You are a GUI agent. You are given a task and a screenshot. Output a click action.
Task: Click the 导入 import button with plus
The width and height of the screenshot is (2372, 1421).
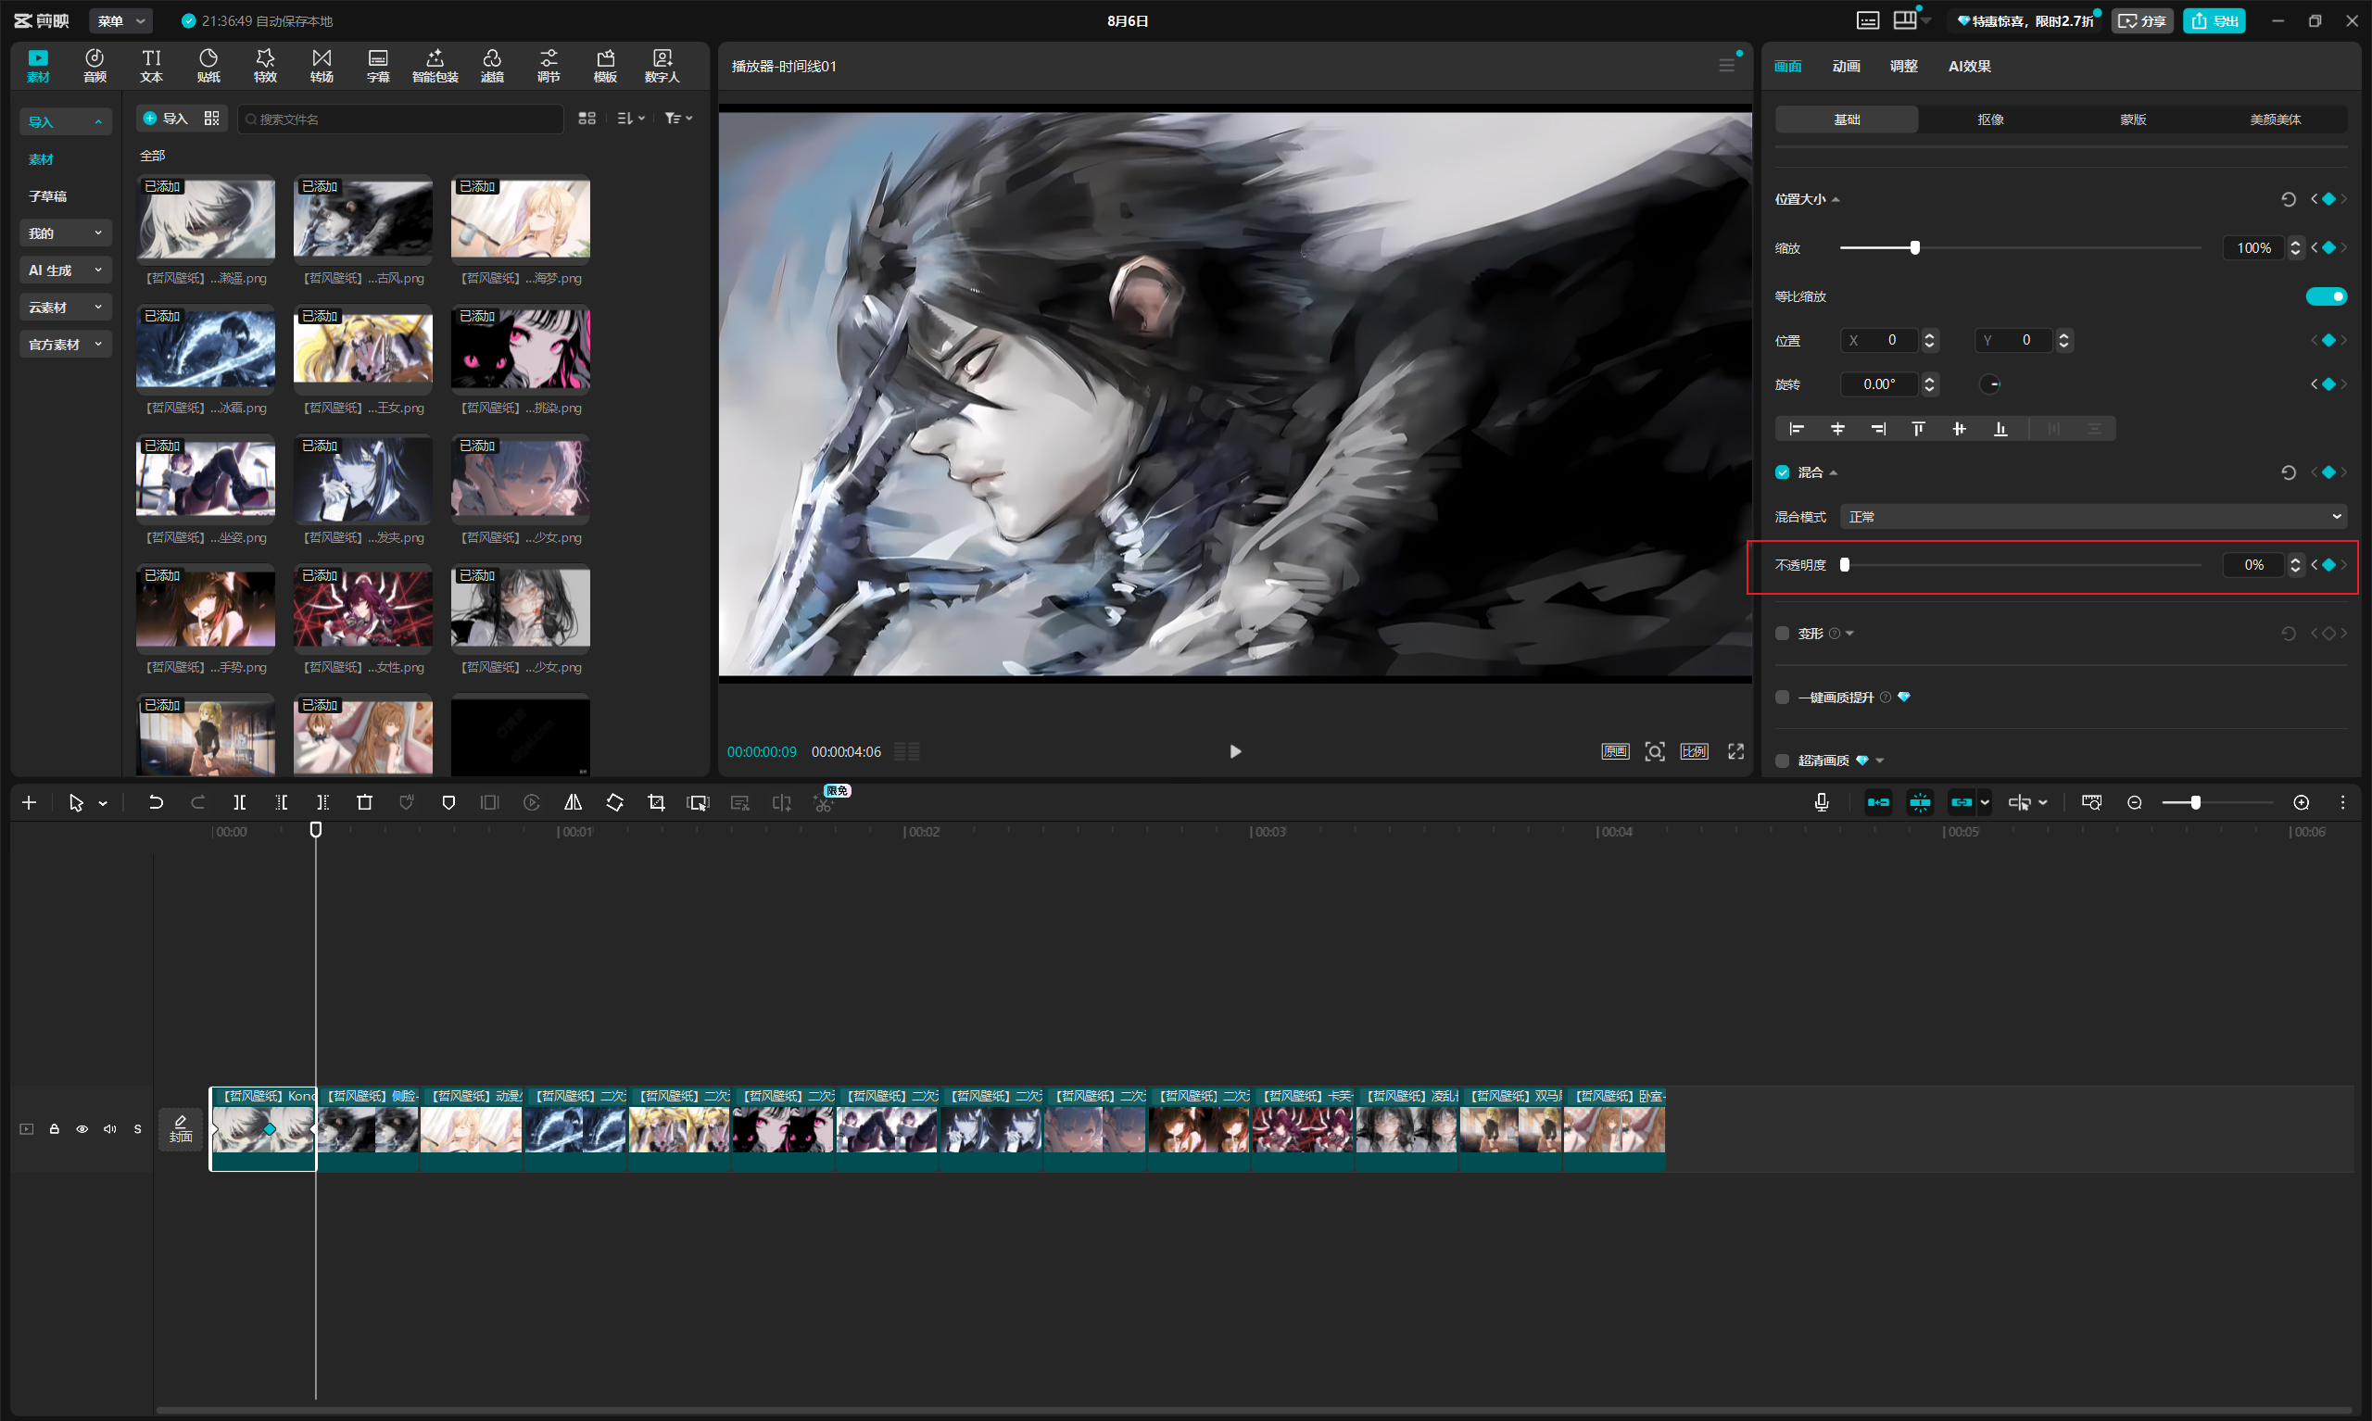coord(165,119)
